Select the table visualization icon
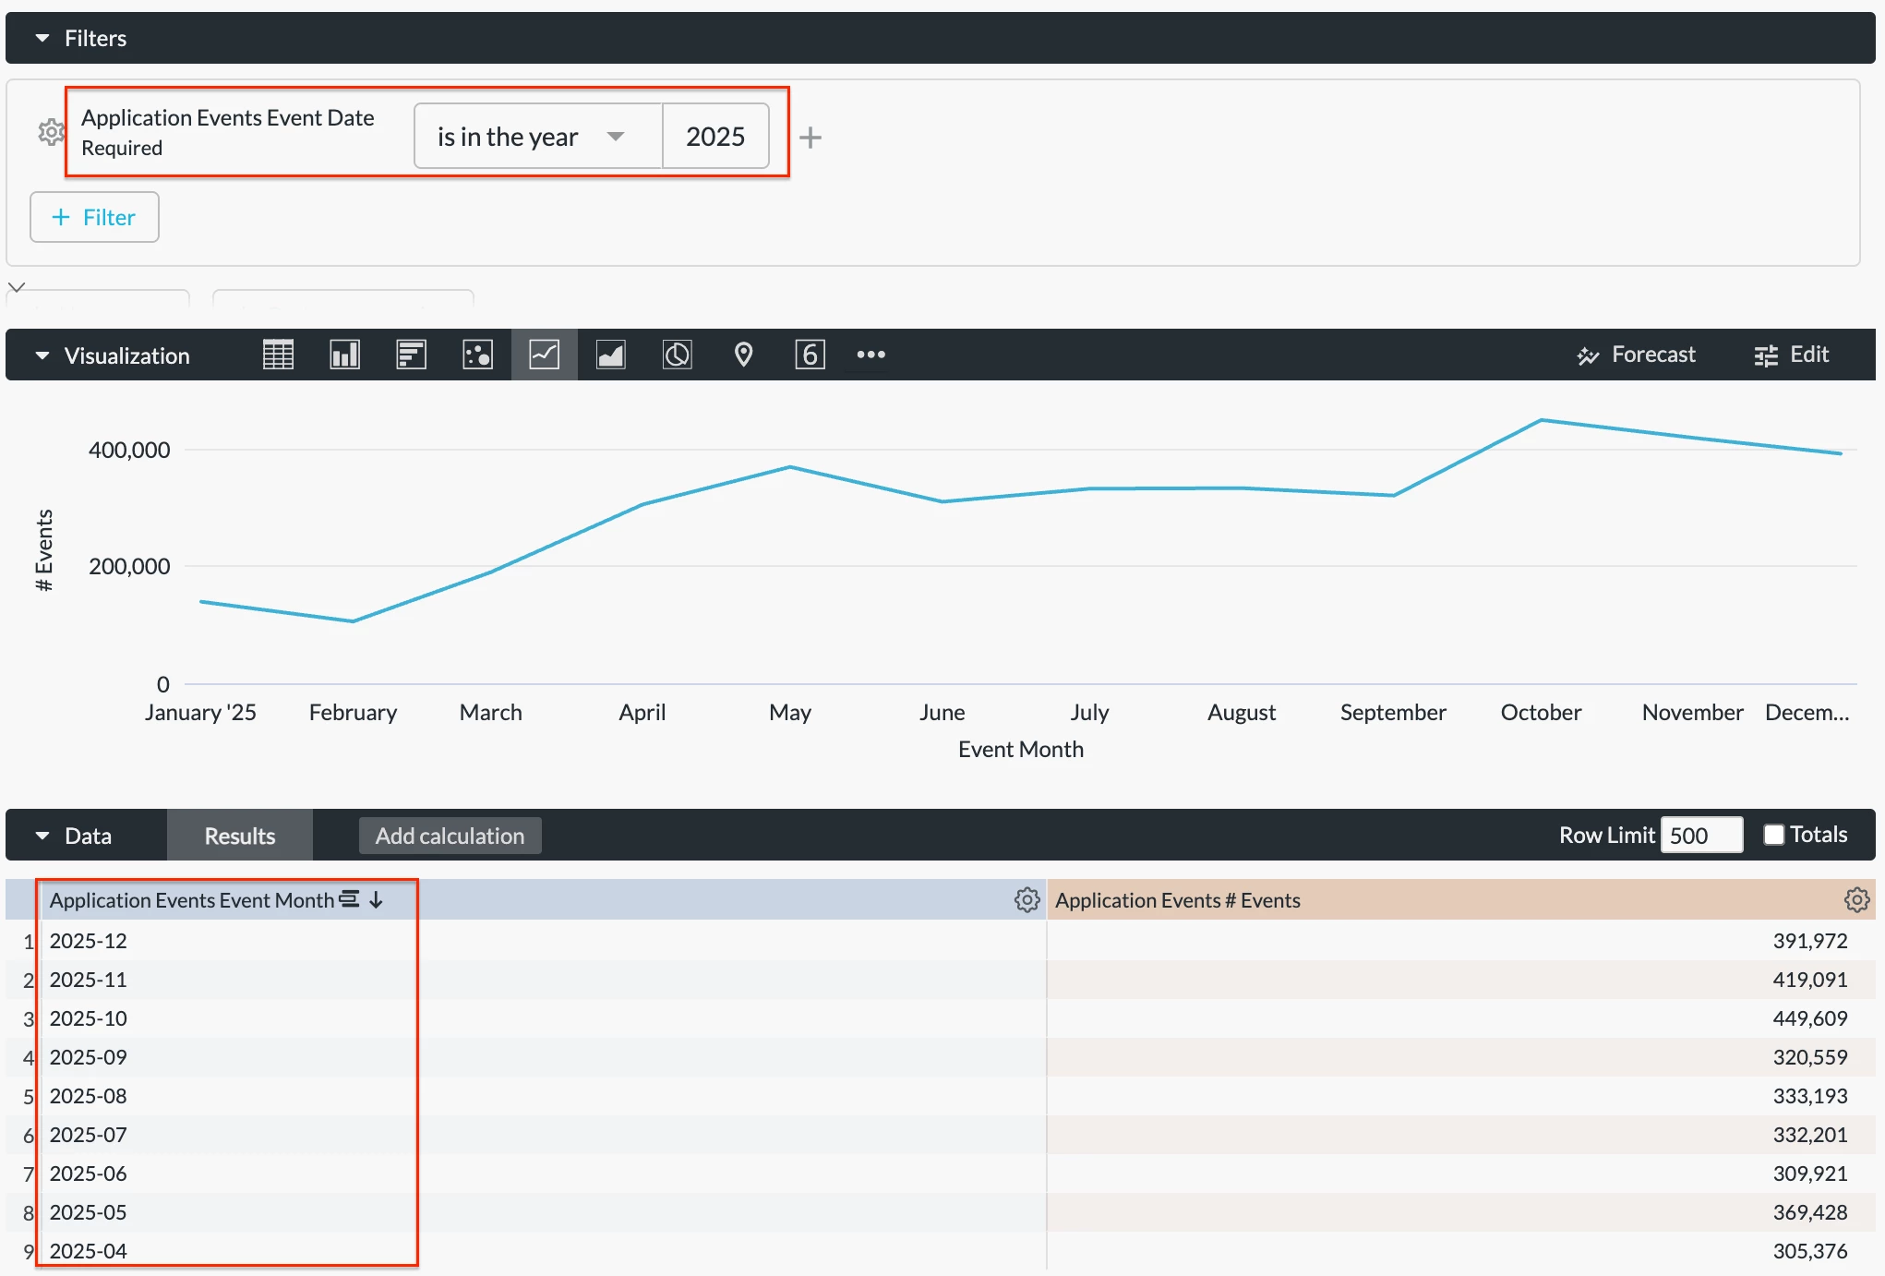 click(278, 355)
